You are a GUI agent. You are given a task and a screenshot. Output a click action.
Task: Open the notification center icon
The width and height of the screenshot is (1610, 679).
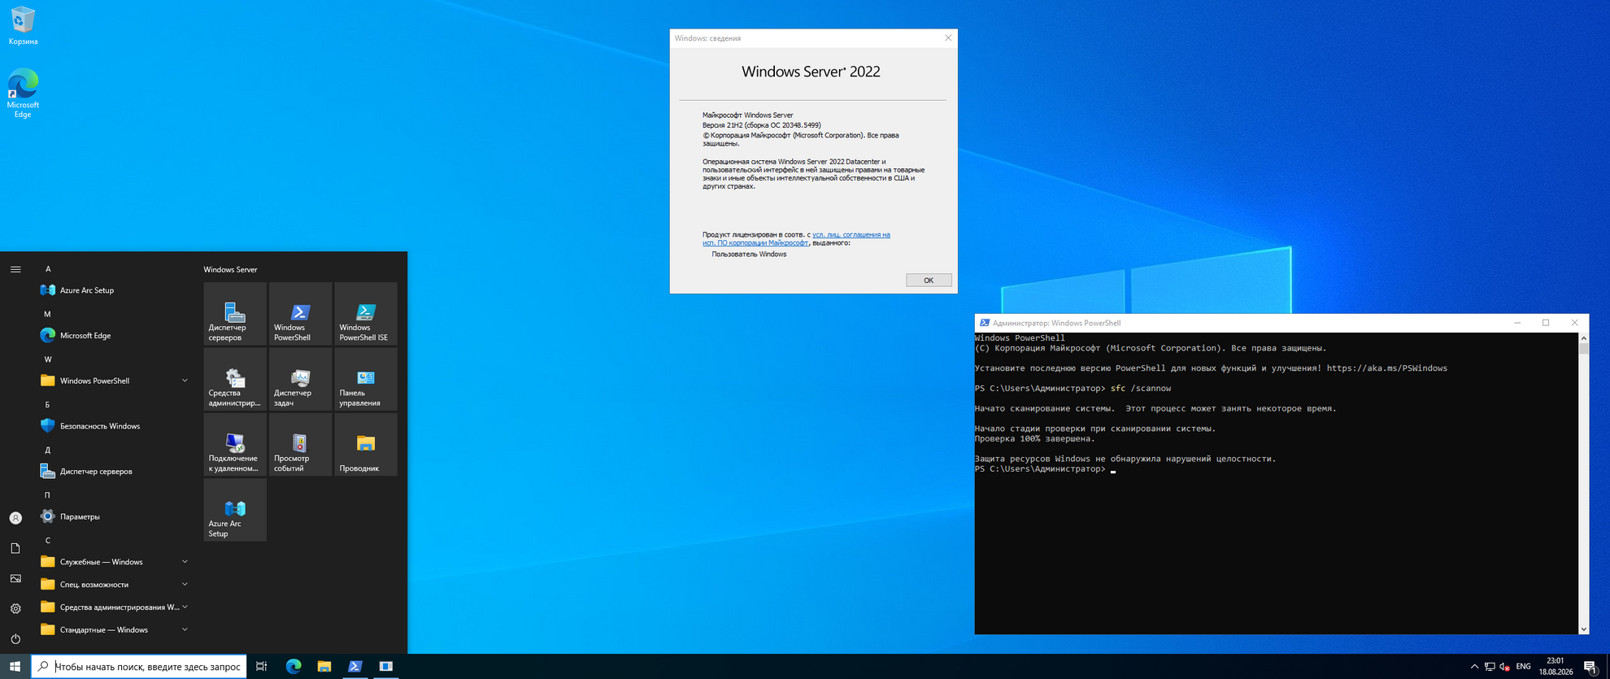click(1591, 667)
